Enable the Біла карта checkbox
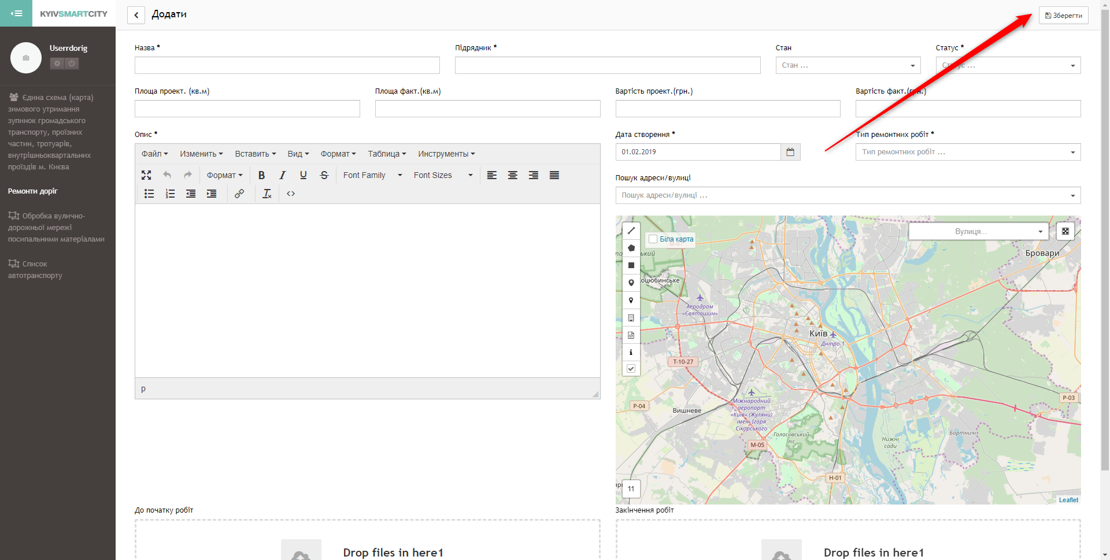1110x560 pixels. [653, 239]
